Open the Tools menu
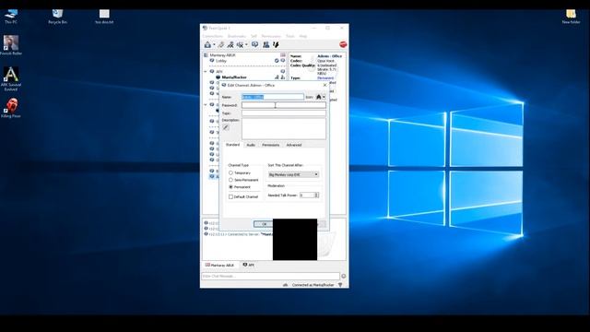590x332 pixels. tap(290, 36)
